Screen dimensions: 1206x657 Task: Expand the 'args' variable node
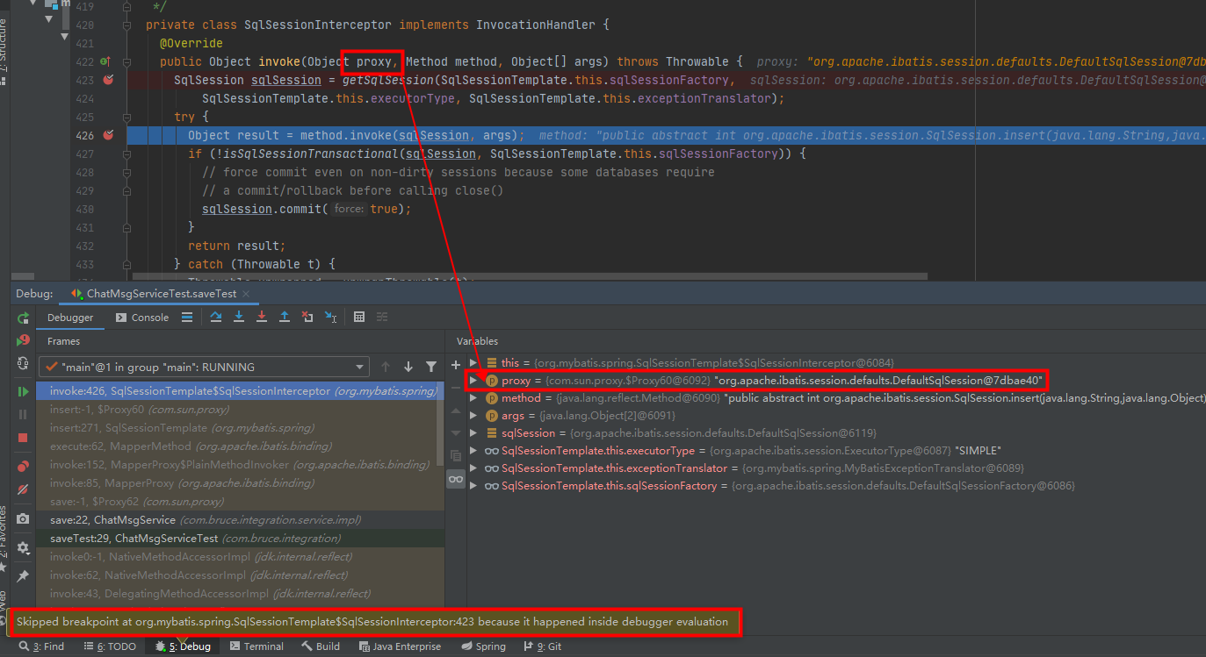[474, 415]
